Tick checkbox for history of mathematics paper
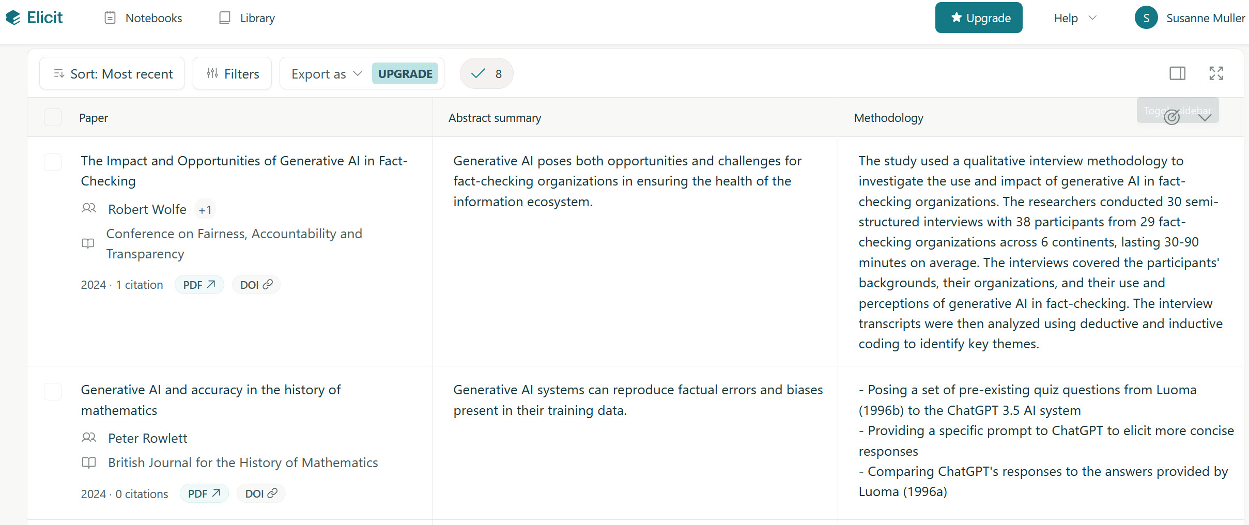The image size is (1249, 525). pos(53,392)
